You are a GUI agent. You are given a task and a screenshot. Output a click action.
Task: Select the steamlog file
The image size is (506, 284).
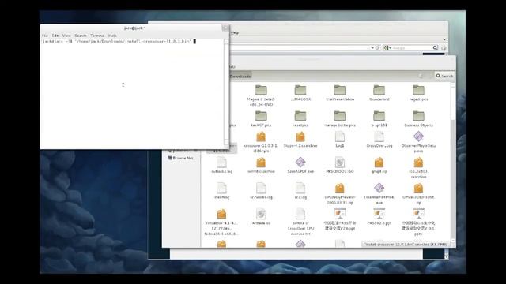(221, 191)
